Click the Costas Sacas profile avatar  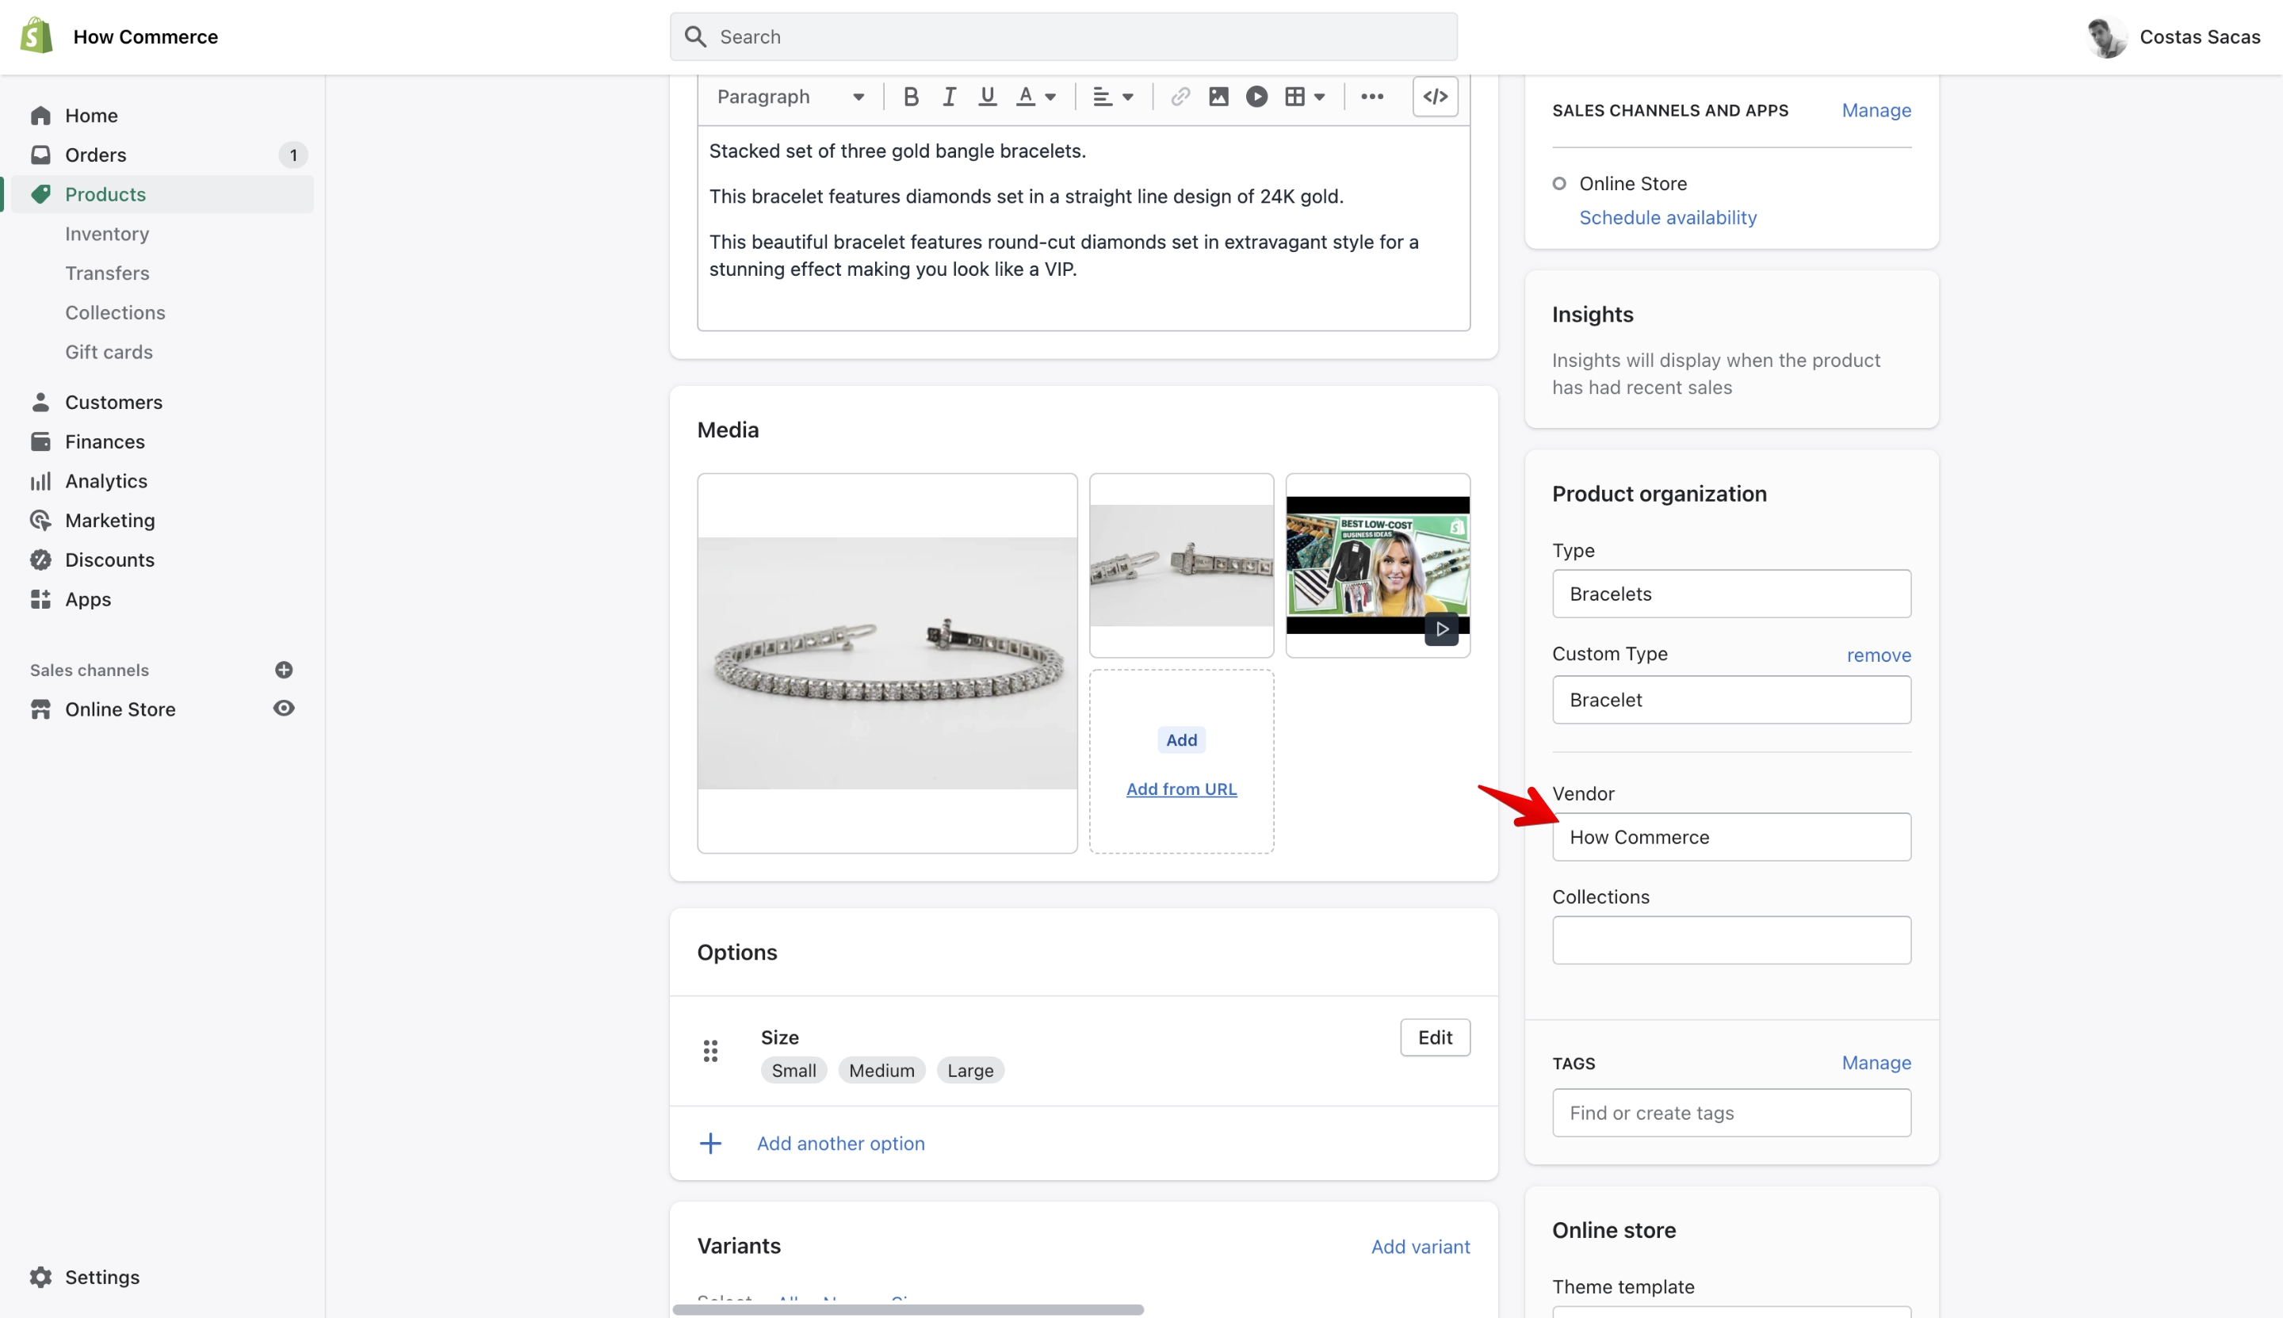[x=2106, y=36]
